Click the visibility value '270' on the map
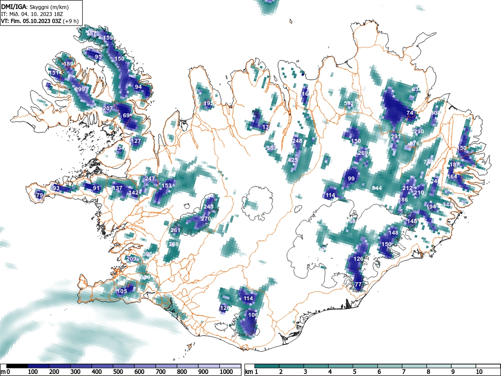Image resolution: width=501 pixels, height=376 pixels. click(x=206, y=219)
